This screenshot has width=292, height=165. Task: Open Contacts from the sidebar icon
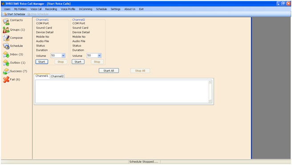click(6, 22)
